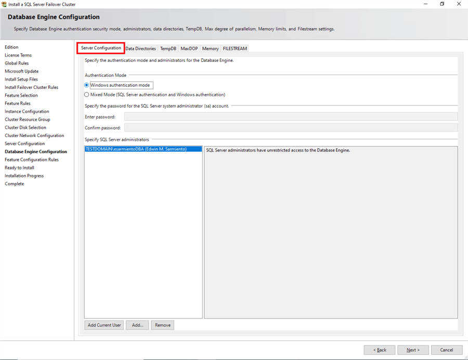Click the Installation Progress step
The height and width of the screenshot is (360, 468).
pyautogui.click(x=24, y=176)
